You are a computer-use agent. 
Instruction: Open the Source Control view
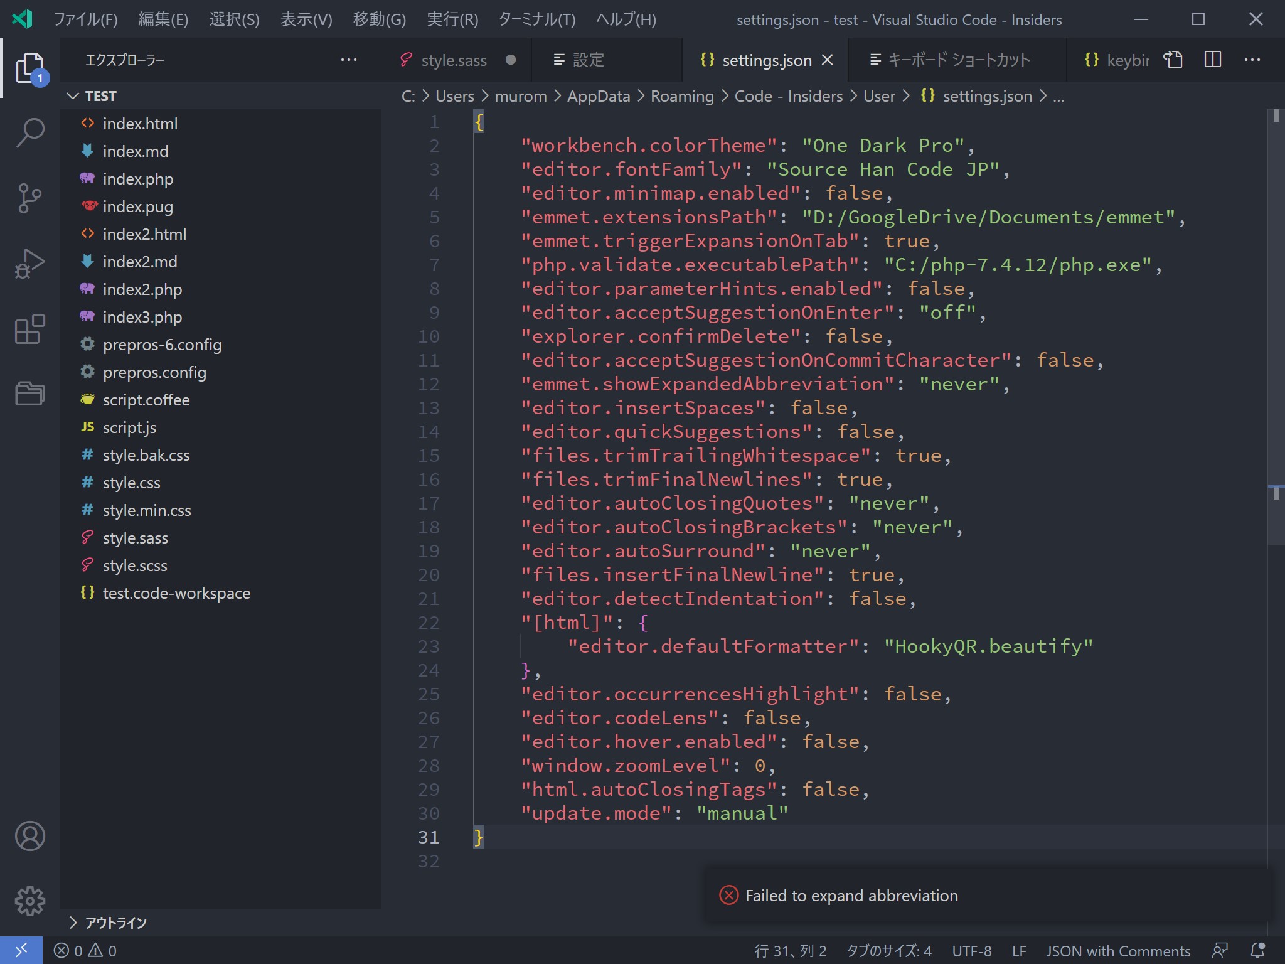pyautogui.click(x=29, y=198)
